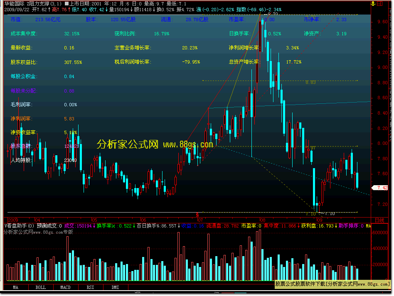This screenshot has height=296, width=394.
Task: Switch to the DMI indicator tab
Action: [x=115, y=287]
